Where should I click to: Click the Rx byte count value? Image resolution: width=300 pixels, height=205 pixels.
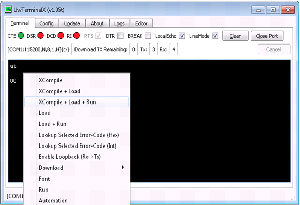173,49
